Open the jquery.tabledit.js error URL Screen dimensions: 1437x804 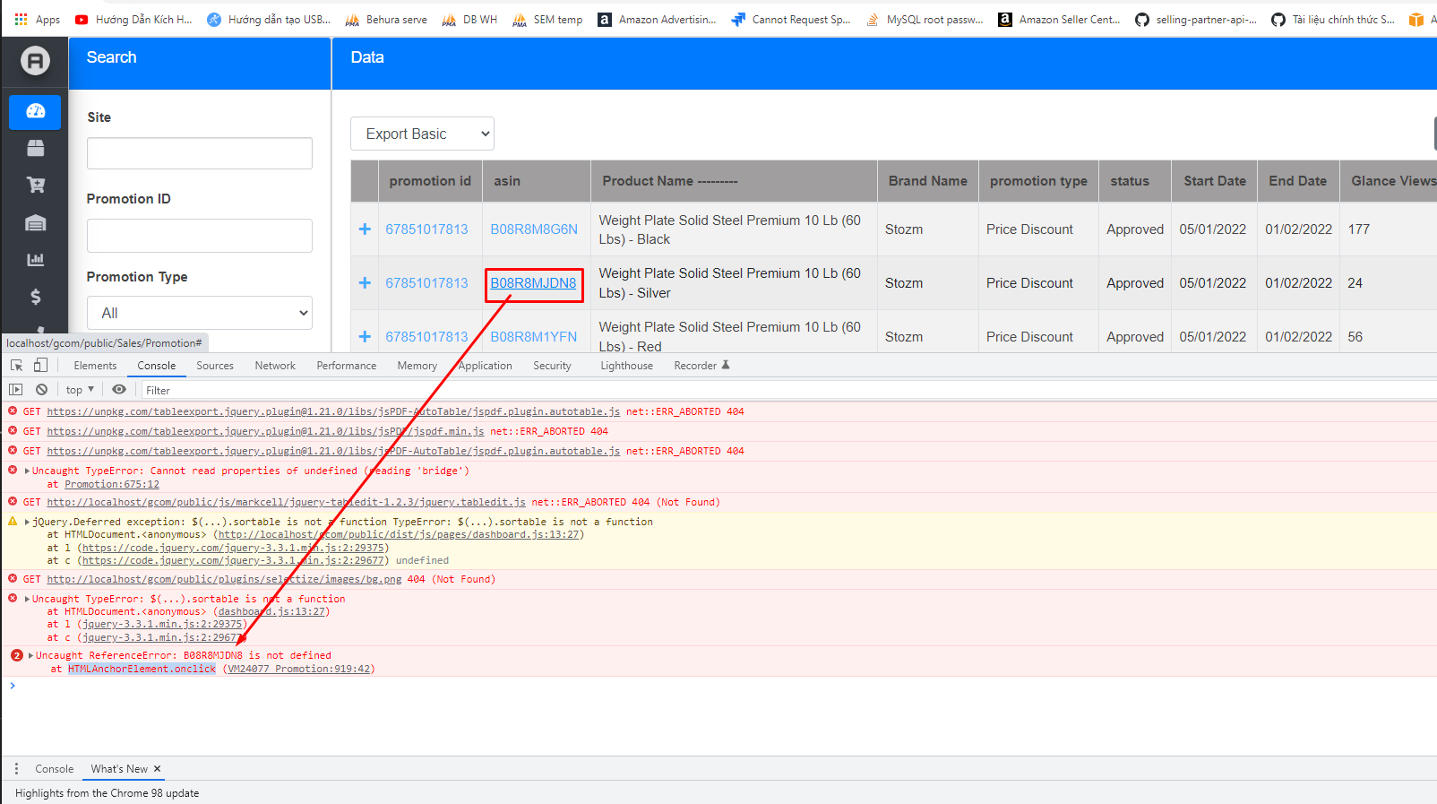click(x=287, y=502)
